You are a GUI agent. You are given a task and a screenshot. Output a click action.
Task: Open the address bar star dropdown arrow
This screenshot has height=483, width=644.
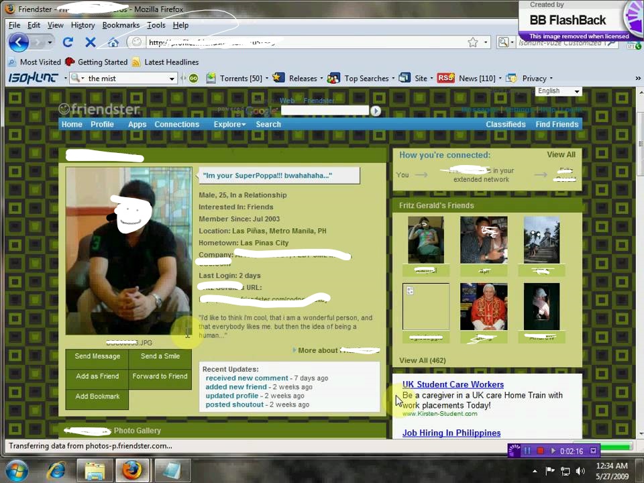click(486, 42)
